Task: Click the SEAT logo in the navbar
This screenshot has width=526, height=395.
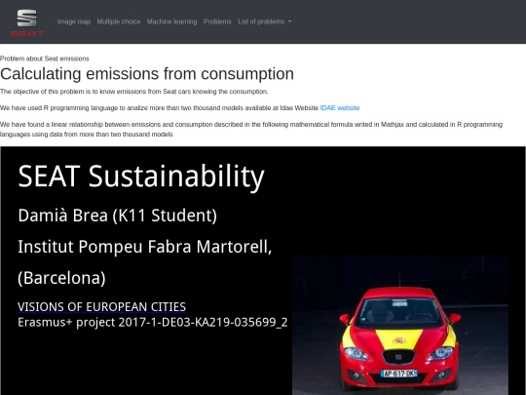Action: (27, 22)
